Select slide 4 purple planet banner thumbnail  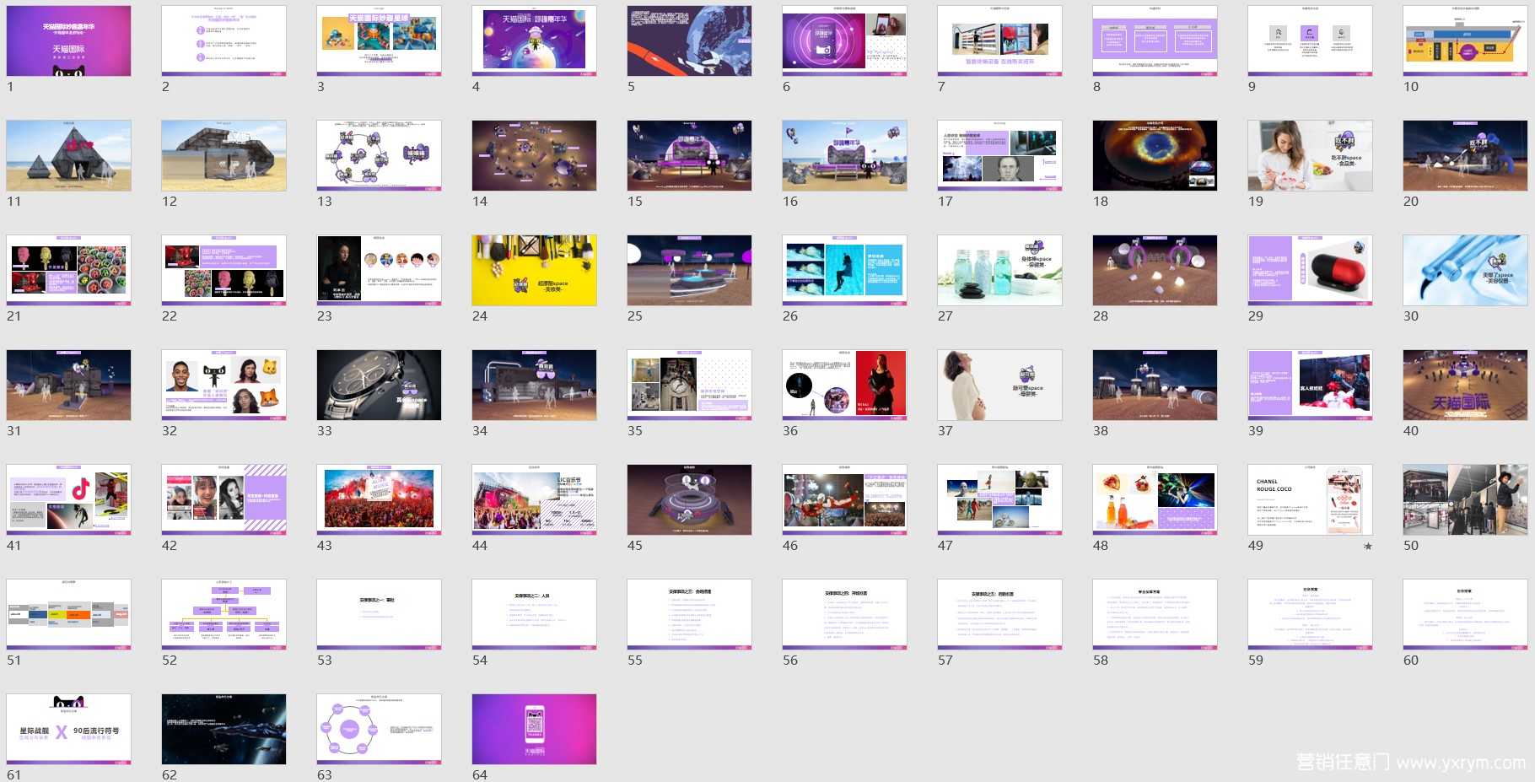click(x=534, y=40)
